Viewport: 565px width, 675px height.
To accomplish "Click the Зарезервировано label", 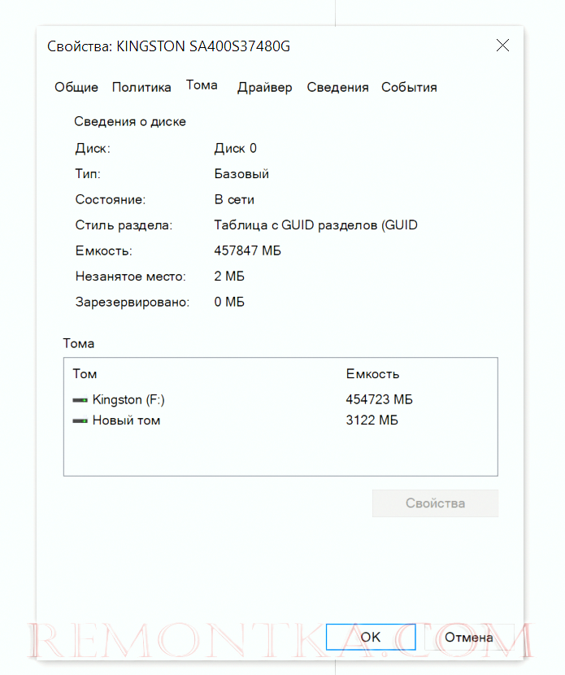I will point(133,303).
